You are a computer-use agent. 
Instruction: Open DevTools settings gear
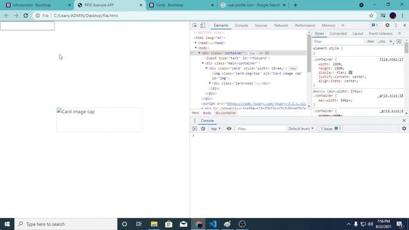(387, 26)
